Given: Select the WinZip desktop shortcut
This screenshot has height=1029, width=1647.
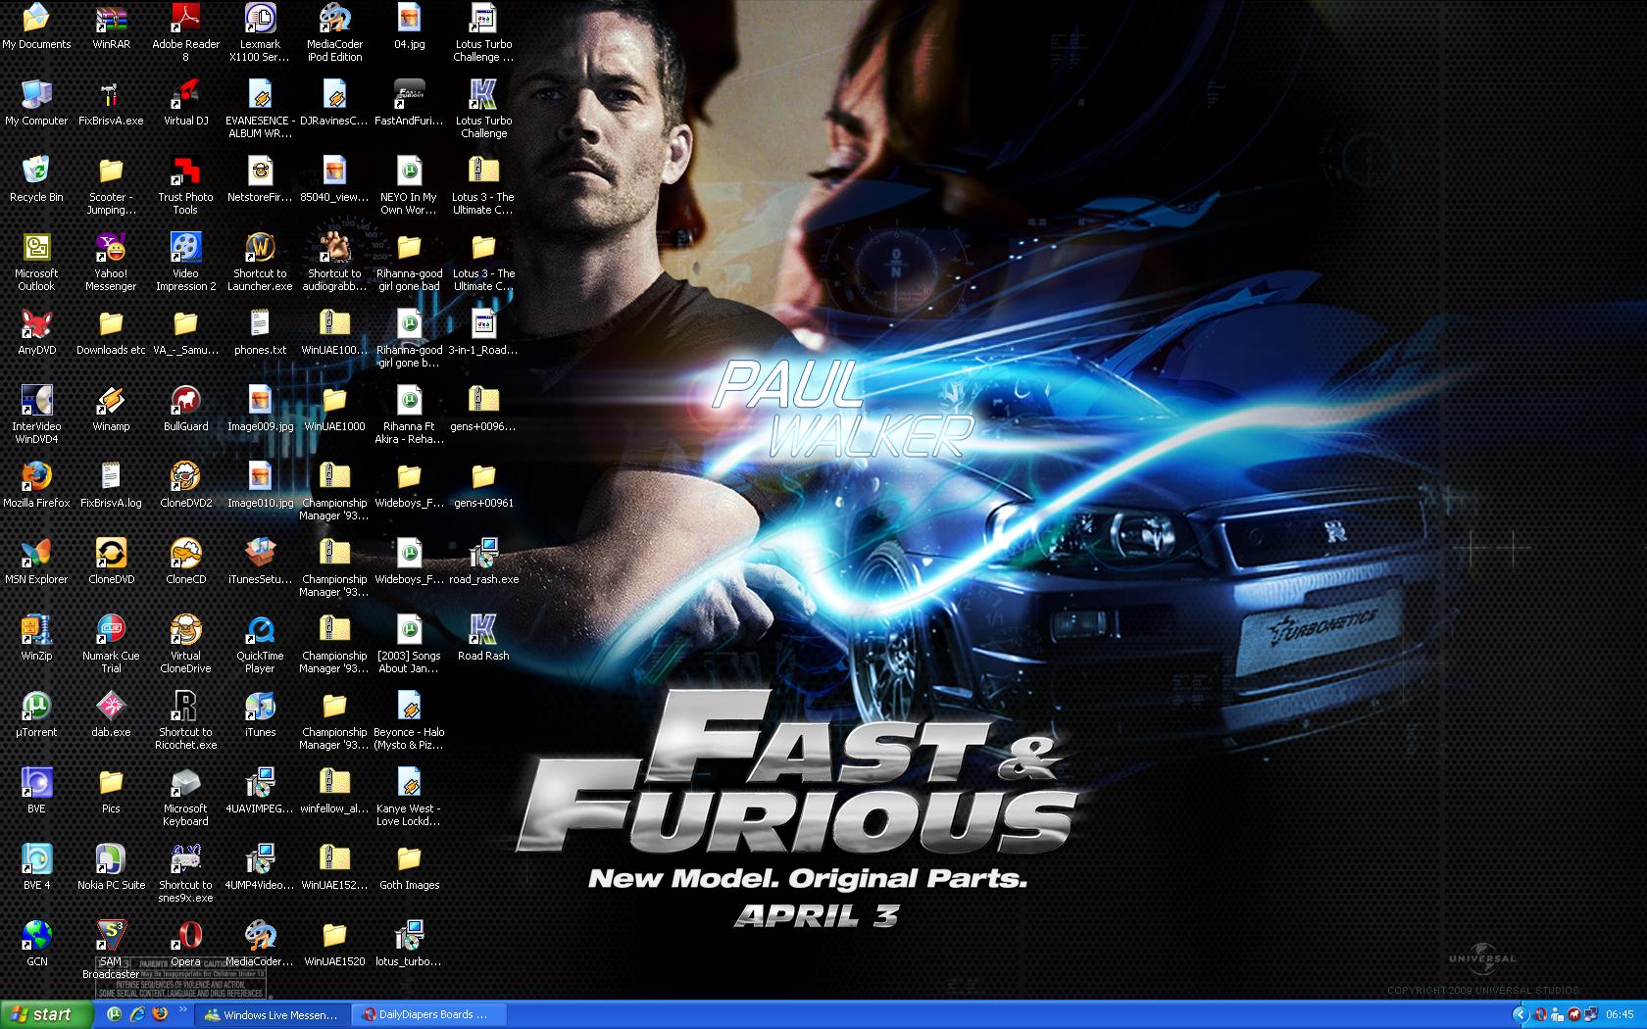Looking at the screenshot, I should tap(36, 639).
